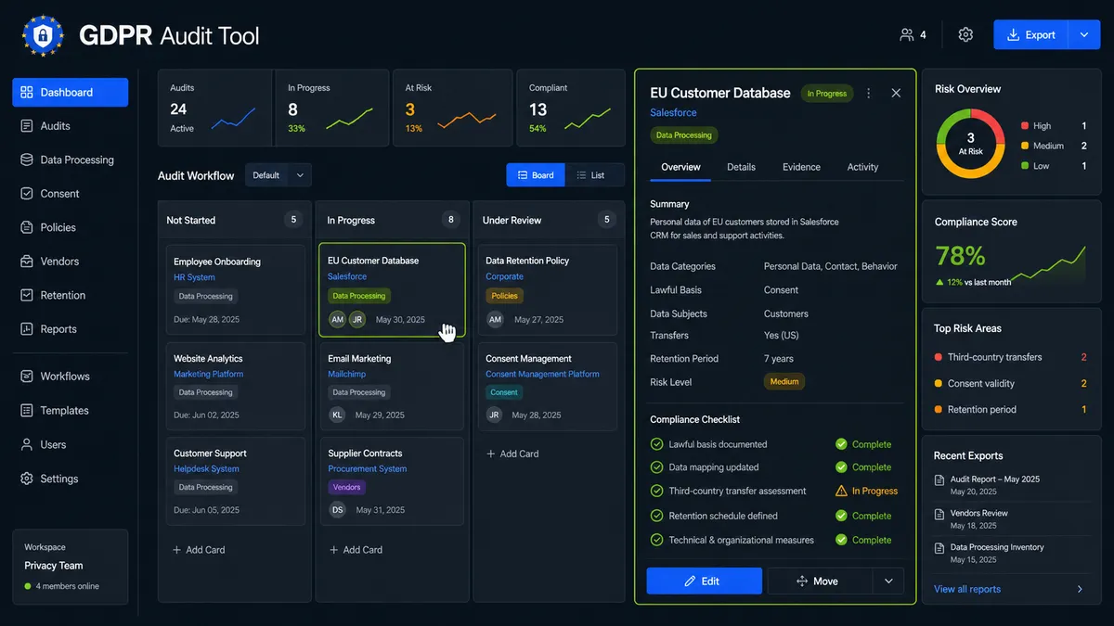The height and width of the screenshot is (626, 1114).
Task: Click JR avatar on Consent Management card
Action: coord(495,415)
